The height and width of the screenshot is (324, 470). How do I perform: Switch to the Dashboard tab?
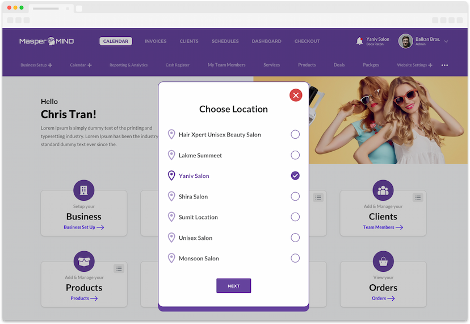pos(266,41)
